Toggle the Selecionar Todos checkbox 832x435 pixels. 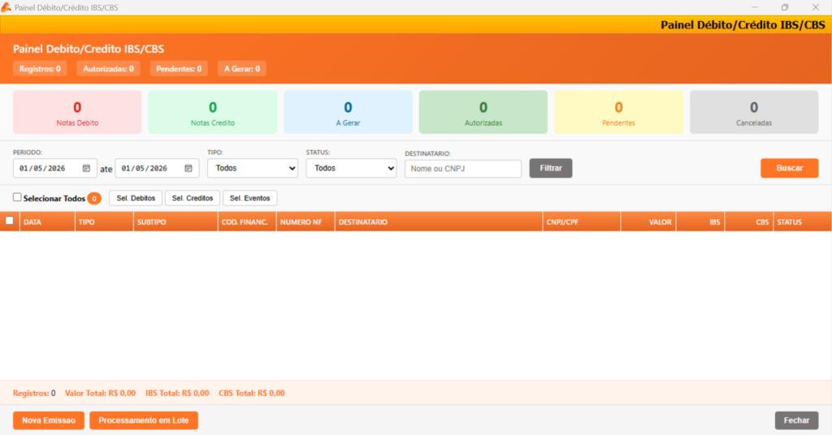pos(18,197)
